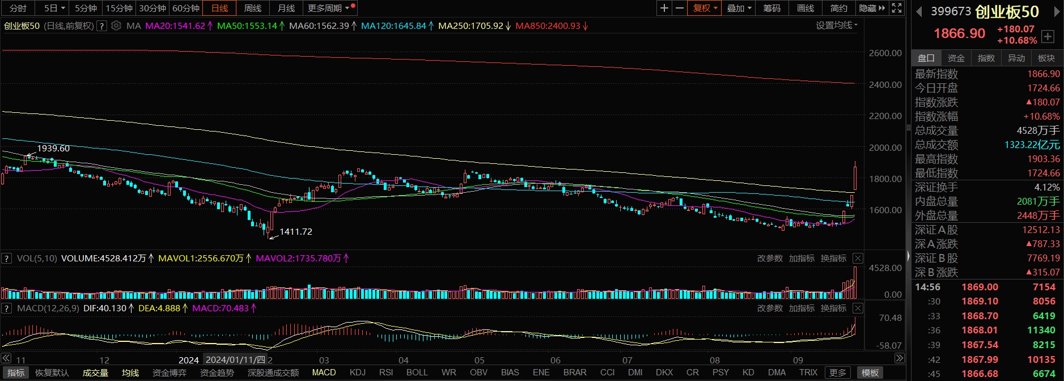Click 恢复默认 to restore default indicators
This screenshot has width=1064, height=381.
52,372
